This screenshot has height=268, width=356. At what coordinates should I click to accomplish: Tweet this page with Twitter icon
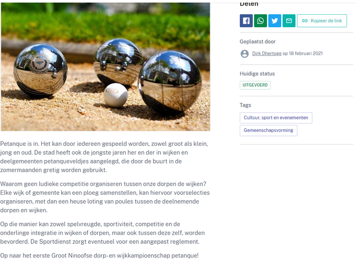(x=275, y=21)
